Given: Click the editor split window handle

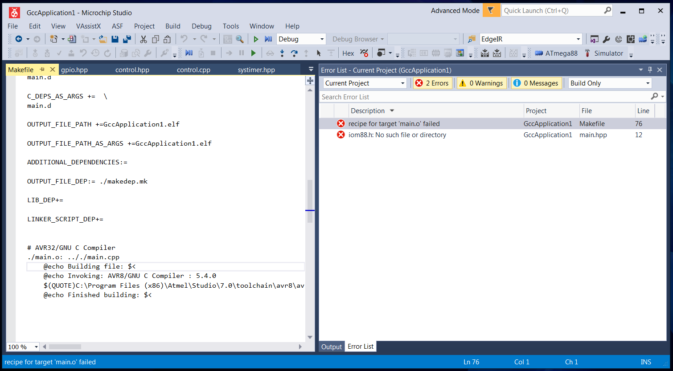Looking at the screenshot, I should (x=310, y=81).
